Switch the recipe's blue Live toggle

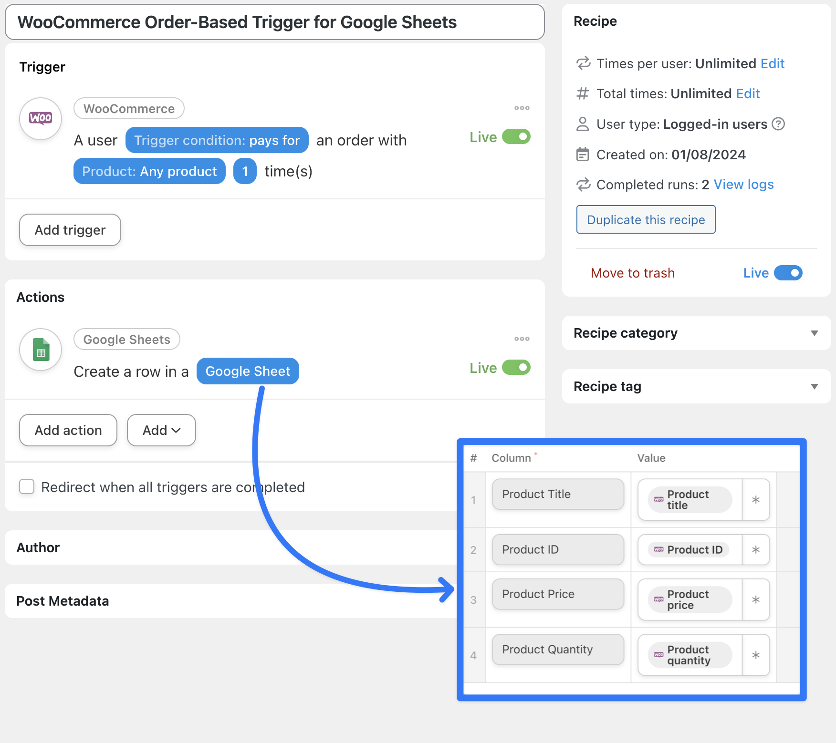coord(788,273)
